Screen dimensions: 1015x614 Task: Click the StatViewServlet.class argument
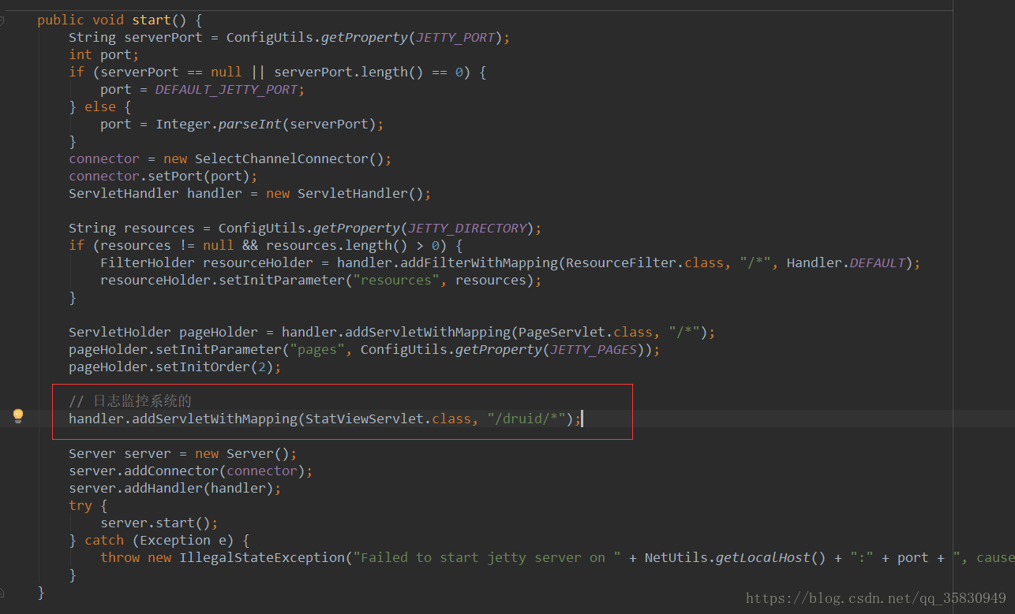coord(388,419)
